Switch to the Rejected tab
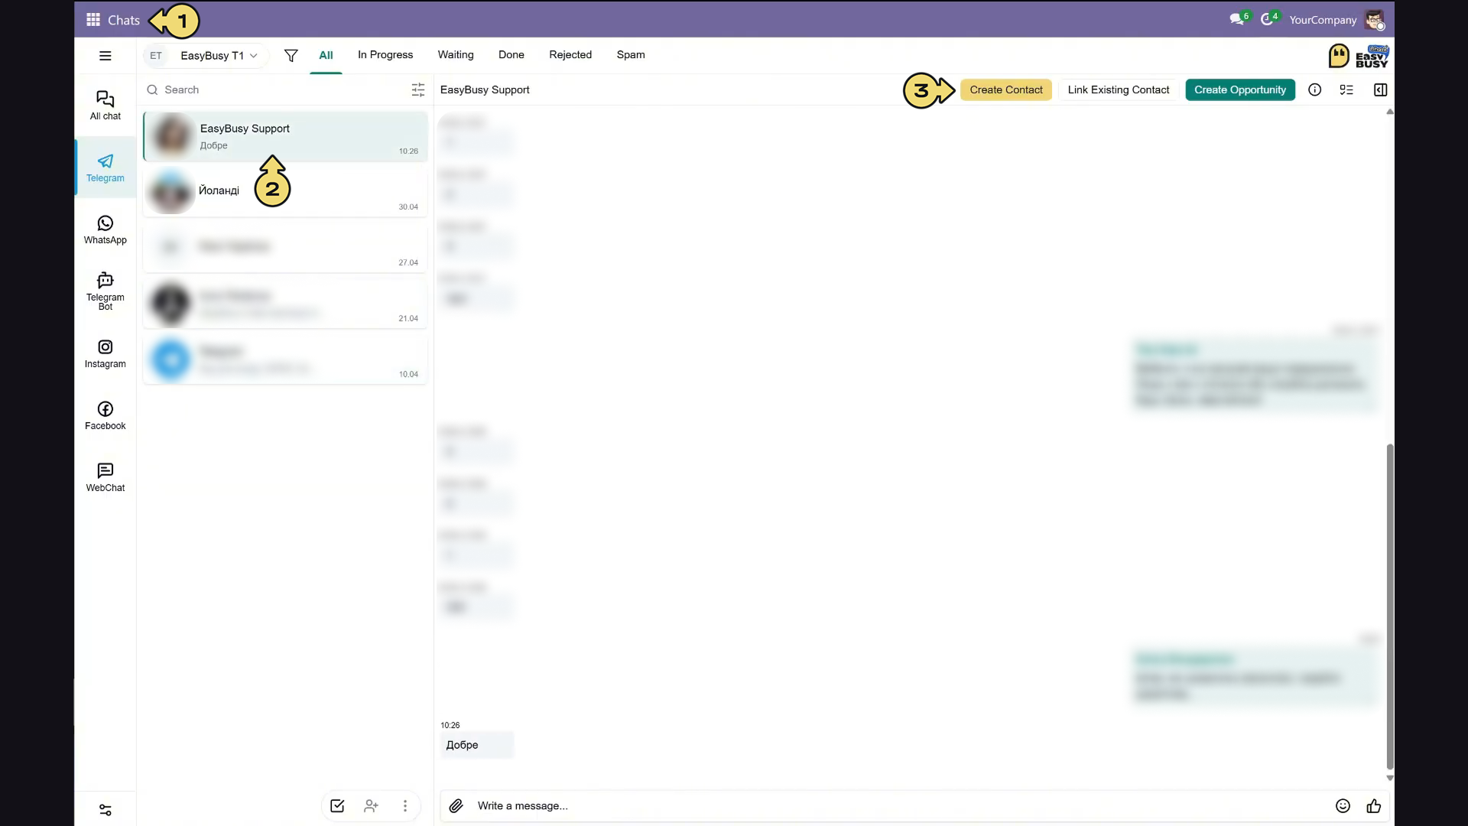 pos(570,55)
